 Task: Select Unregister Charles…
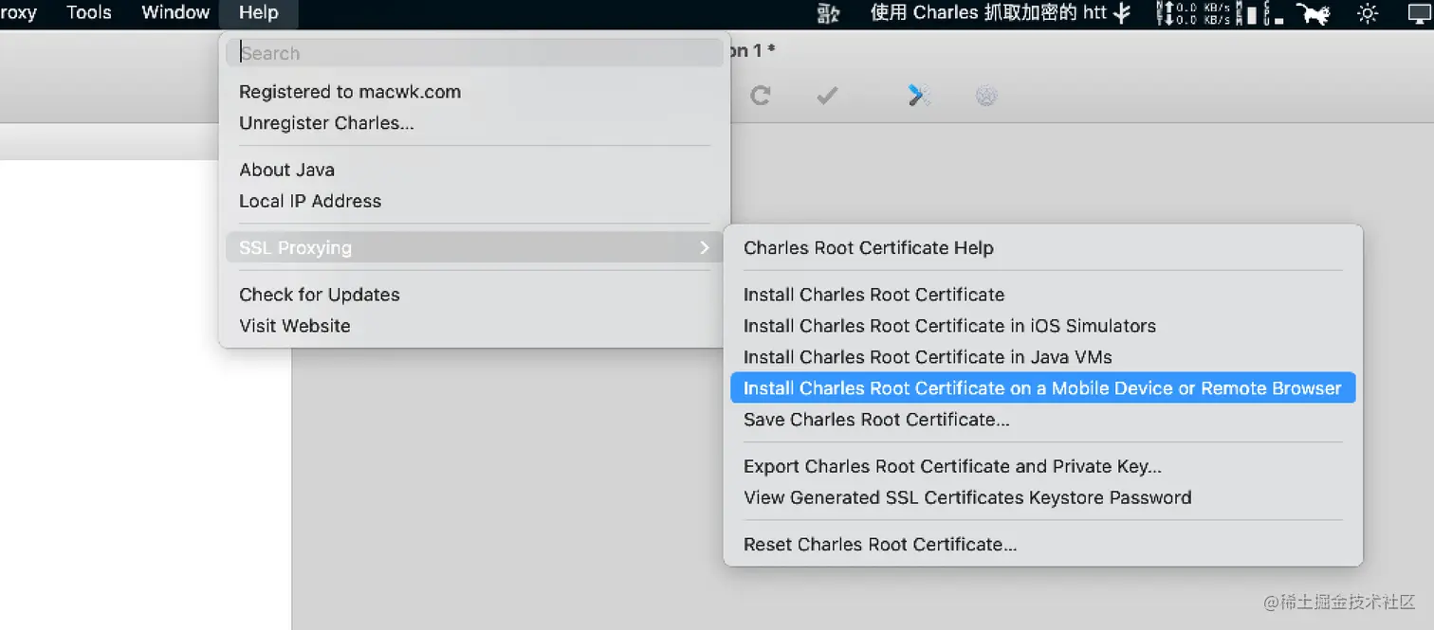326,123
